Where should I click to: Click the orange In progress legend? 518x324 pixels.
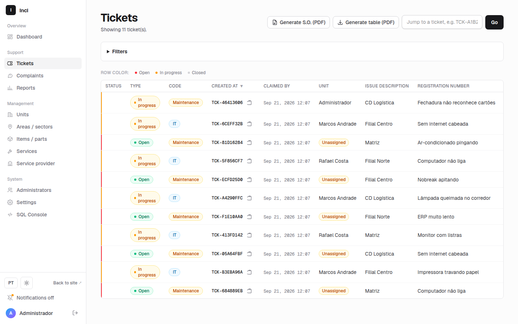(x=168, y=73)
